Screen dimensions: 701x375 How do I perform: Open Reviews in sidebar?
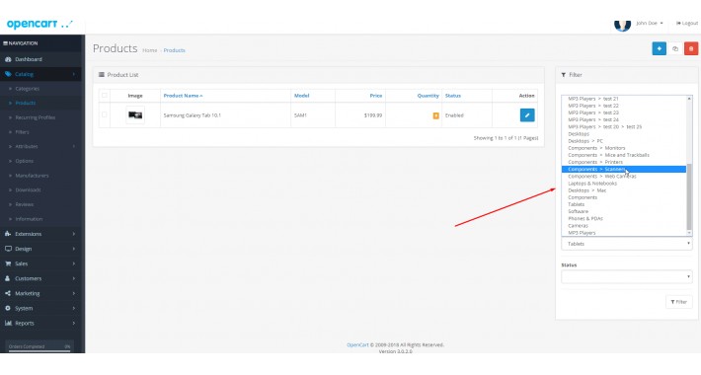pos(24,204)
